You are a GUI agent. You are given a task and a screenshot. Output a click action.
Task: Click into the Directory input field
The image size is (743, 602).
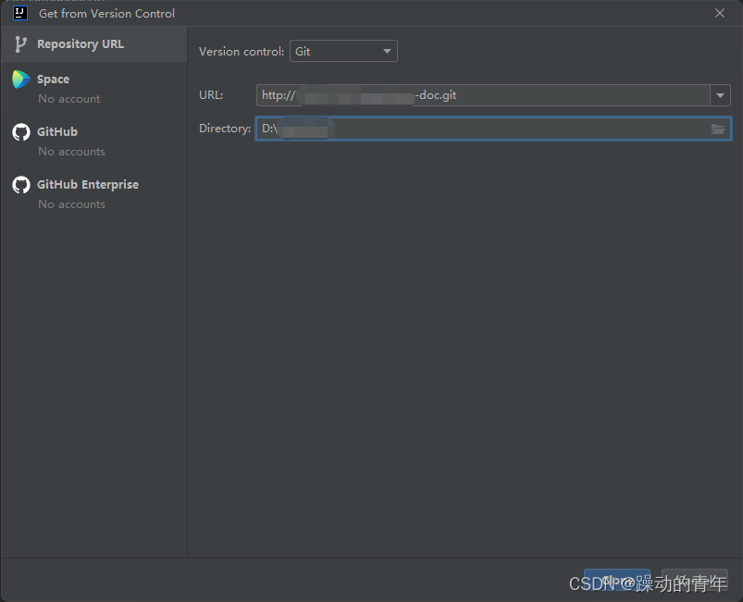tap(494, 129)
